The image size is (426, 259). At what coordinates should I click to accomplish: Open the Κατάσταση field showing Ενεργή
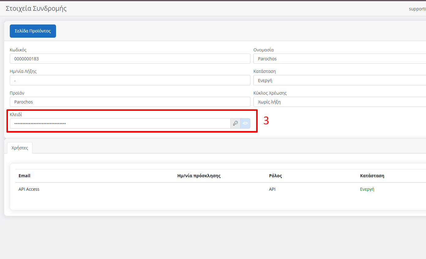click(340, 81)
